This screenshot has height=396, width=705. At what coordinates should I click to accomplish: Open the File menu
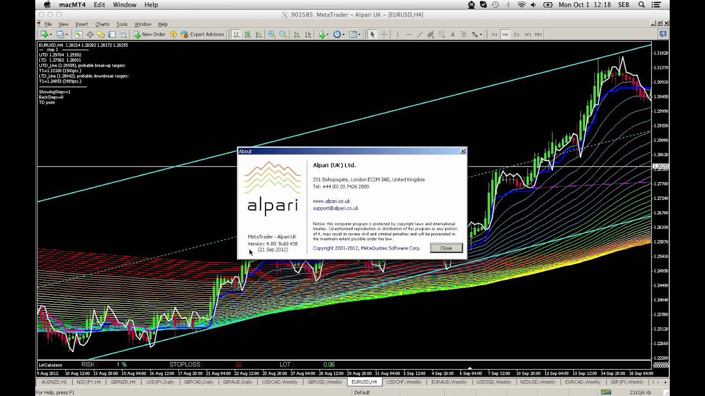(48, 24)
